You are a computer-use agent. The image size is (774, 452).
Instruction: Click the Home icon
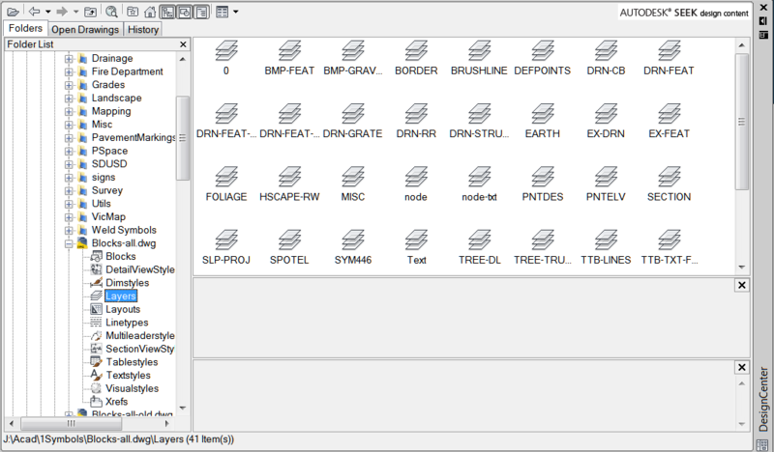(150, 12)
